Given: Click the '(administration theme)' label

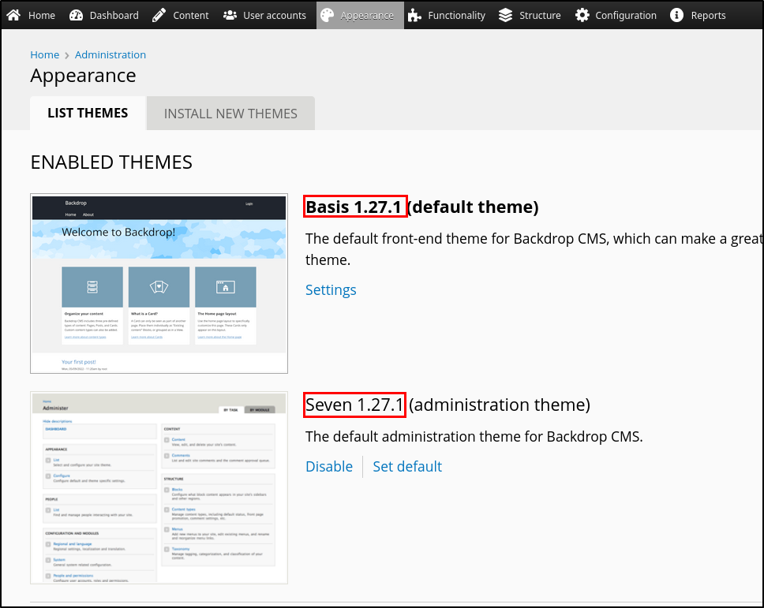Looking at the screenshot, I should pyautogui.click(x=500, y=405).
